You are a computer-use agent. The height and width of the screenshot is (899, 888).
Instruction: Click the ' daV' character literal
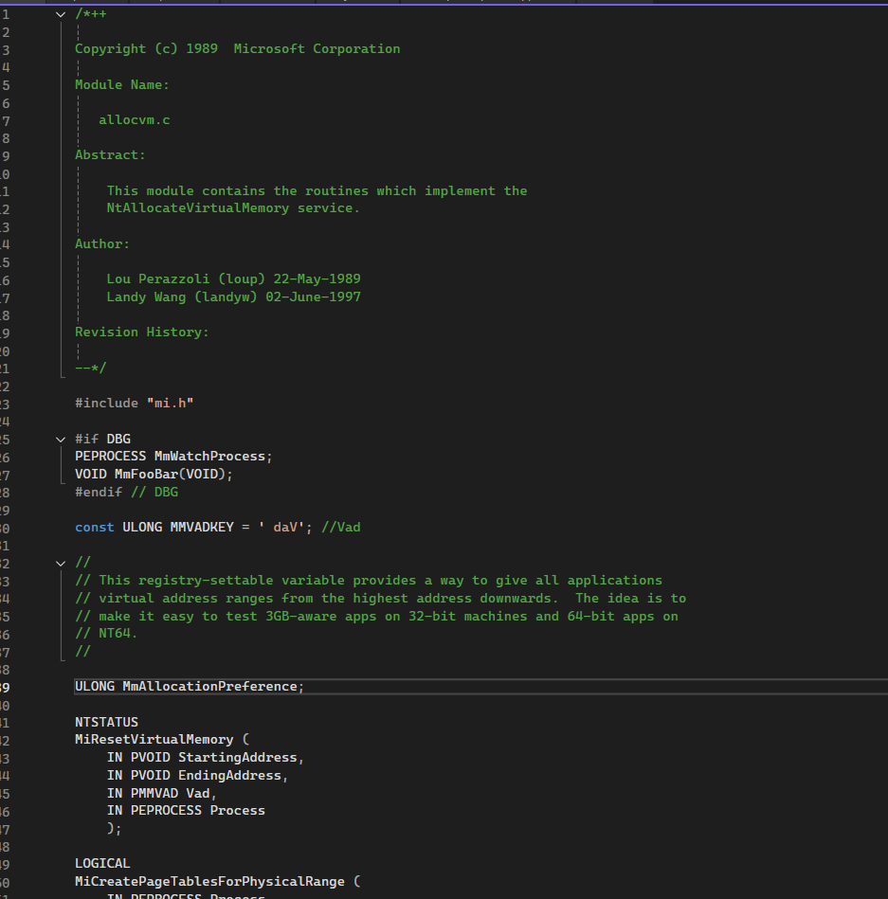tap(281, 528)
